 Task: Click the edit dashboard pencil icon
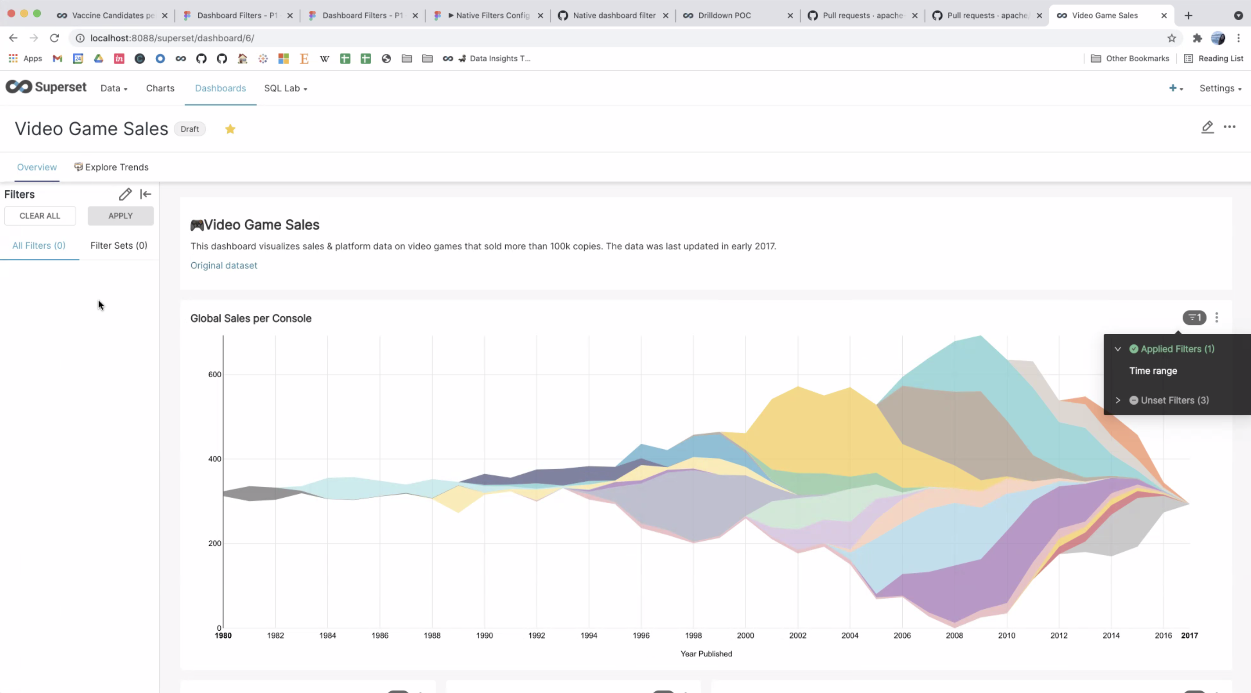(x=1207, y=127)
